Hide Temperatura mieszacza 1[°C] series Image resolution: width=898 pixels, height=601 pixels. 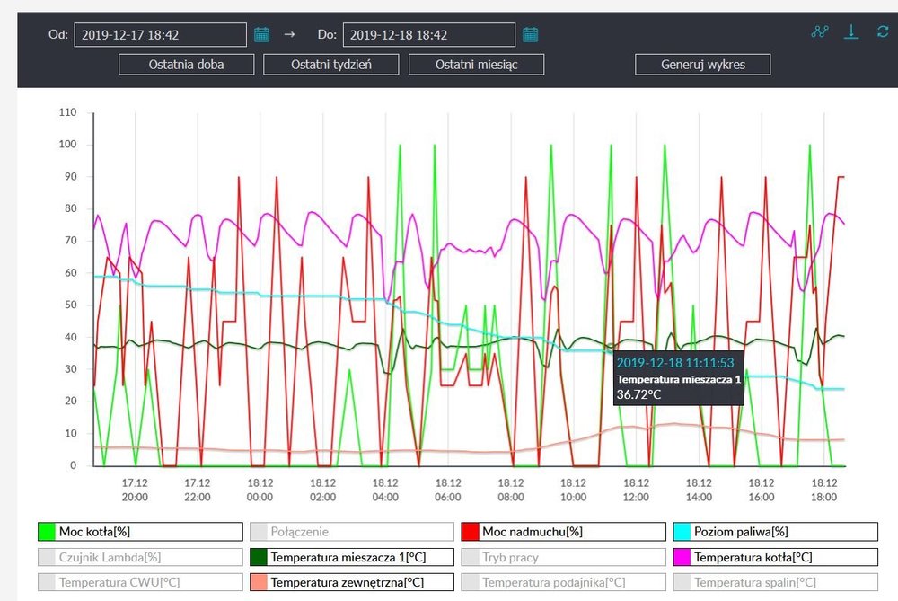tap(352, 557)
